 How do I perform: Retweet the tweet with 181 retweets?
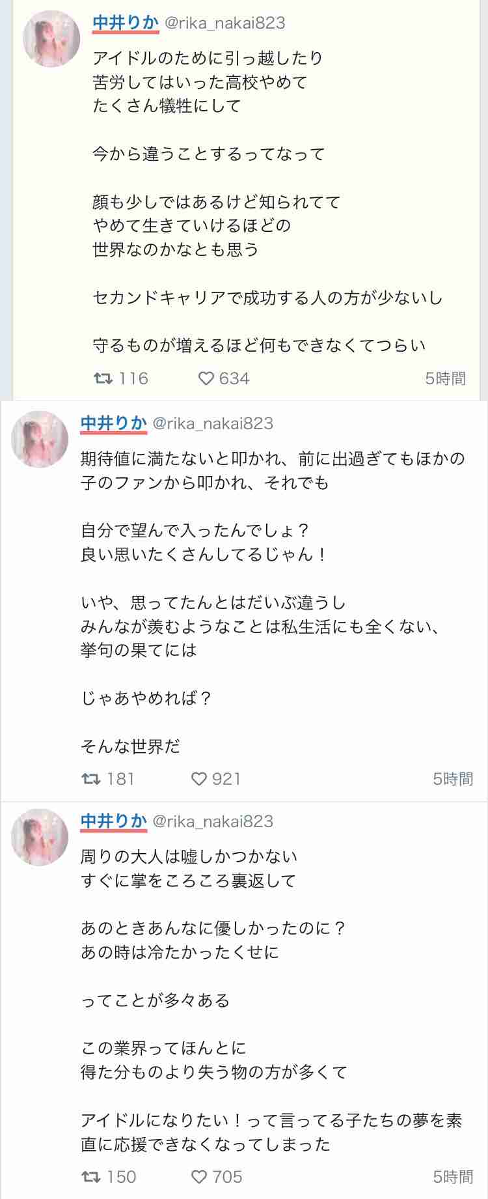(90, 778)
